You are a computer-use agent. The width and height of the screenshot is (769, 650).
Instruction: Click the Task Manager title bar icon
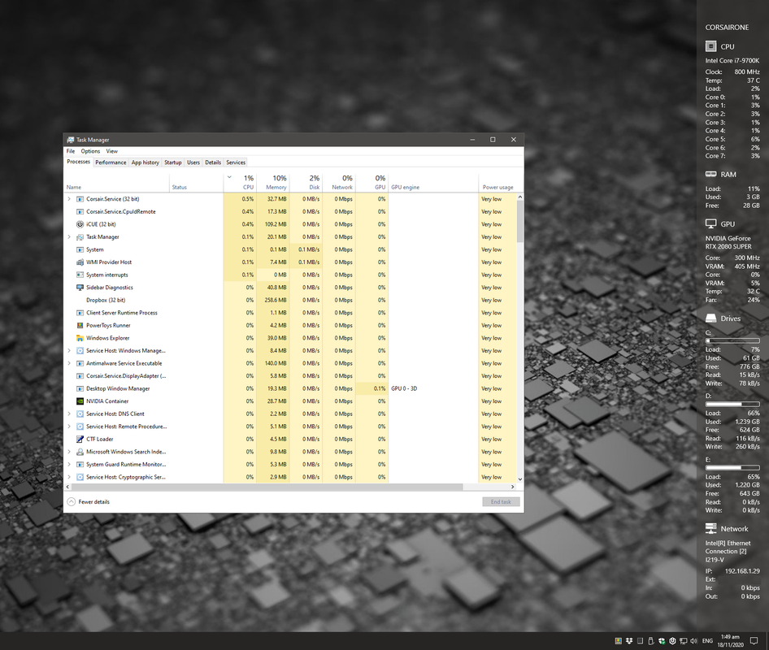pyautogui.click(x=71, y=140)
